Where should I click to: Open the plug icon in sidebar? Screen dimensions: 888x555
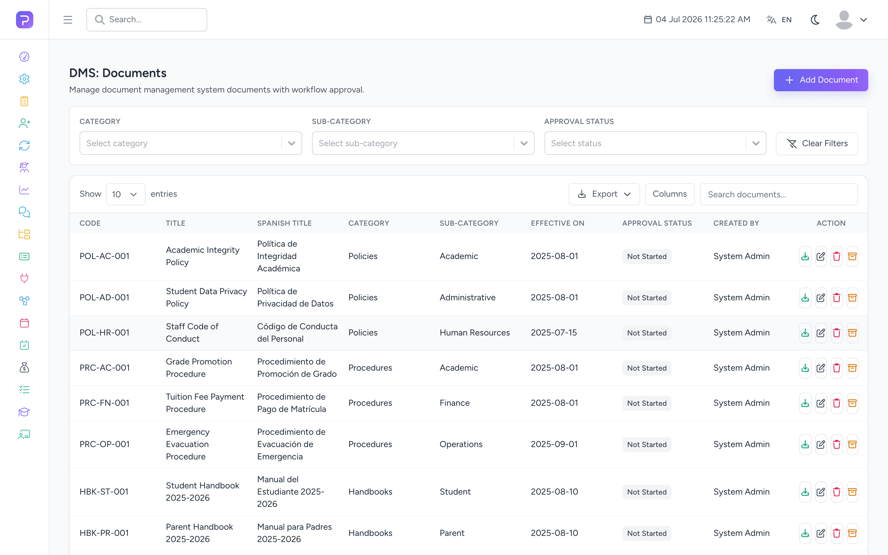[24, 279]
